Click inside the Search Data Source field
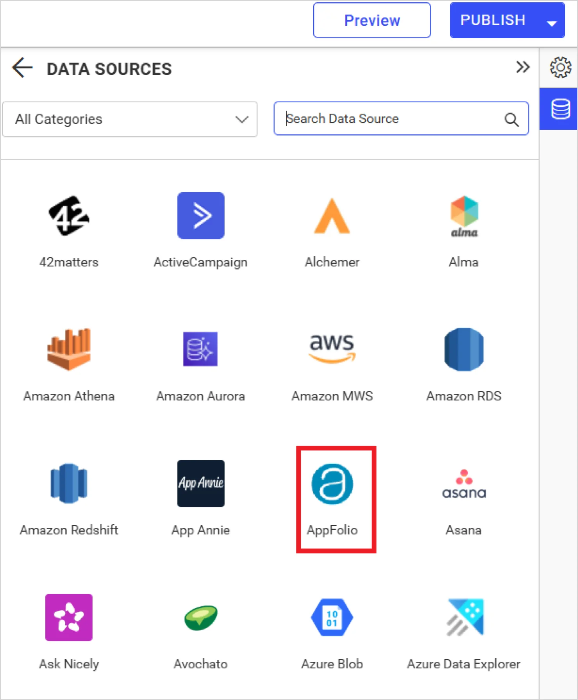 tap(391, 119)
